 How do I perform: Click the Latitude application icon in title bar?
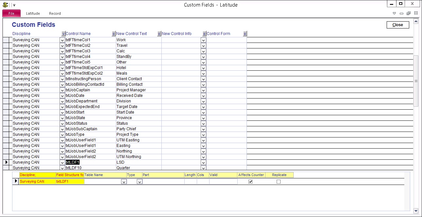click(5, 5)
